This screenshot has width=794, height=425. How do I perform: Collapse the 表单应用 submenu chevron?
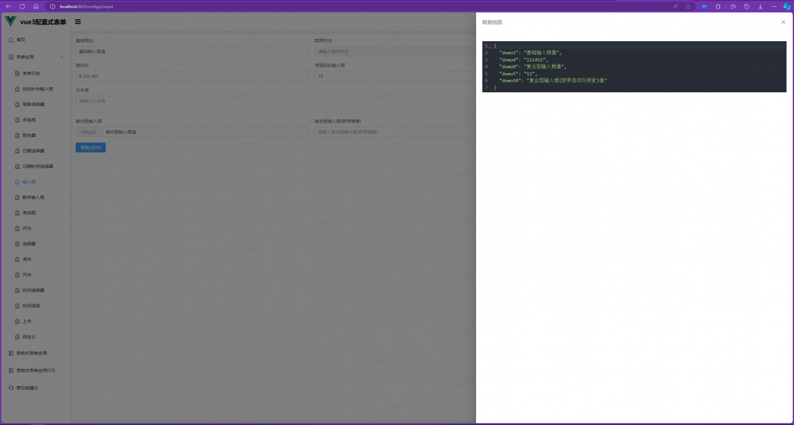62,57
